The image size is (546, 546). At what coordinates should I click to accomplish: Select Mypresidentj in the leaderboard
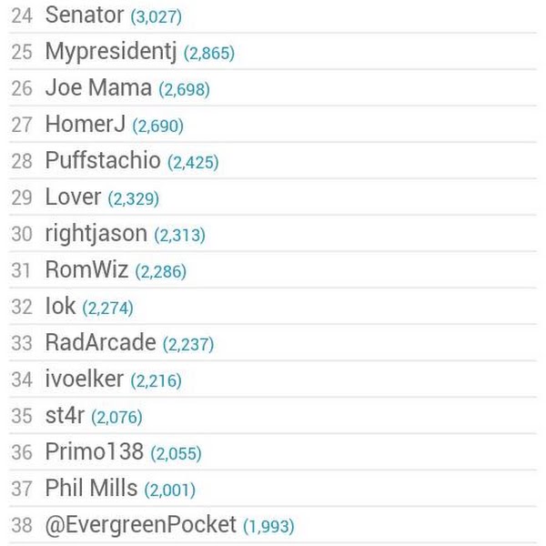click(x=110, y=52)
